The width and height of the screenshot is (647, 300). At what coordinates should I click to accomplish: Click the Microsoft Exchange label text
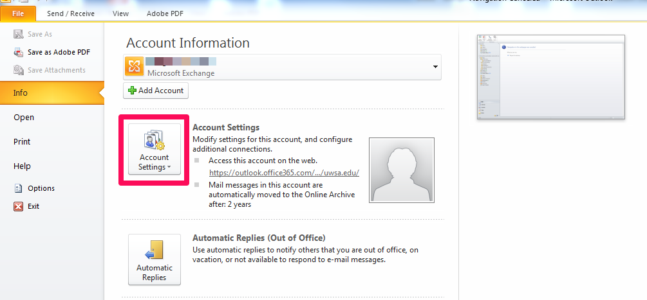pyautogui.click(x=181, y=73)
